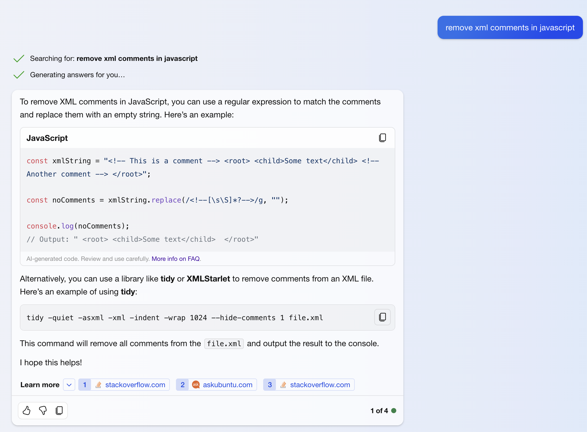Click the green status dot indicator
This screenshot has height=432, width=587.
pyautogui.click(x=393, y=411)
